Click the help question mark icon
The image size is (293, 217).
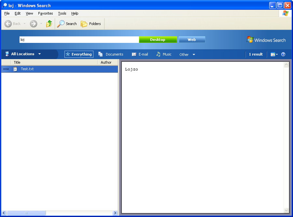[x=283, y=54]
